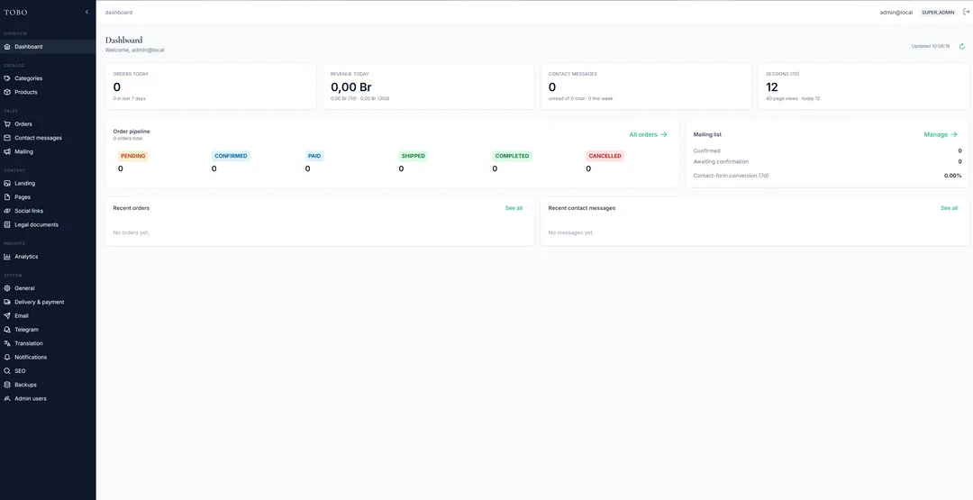
Task: Click the Email paper-plane icon
Action: (7, 315)
